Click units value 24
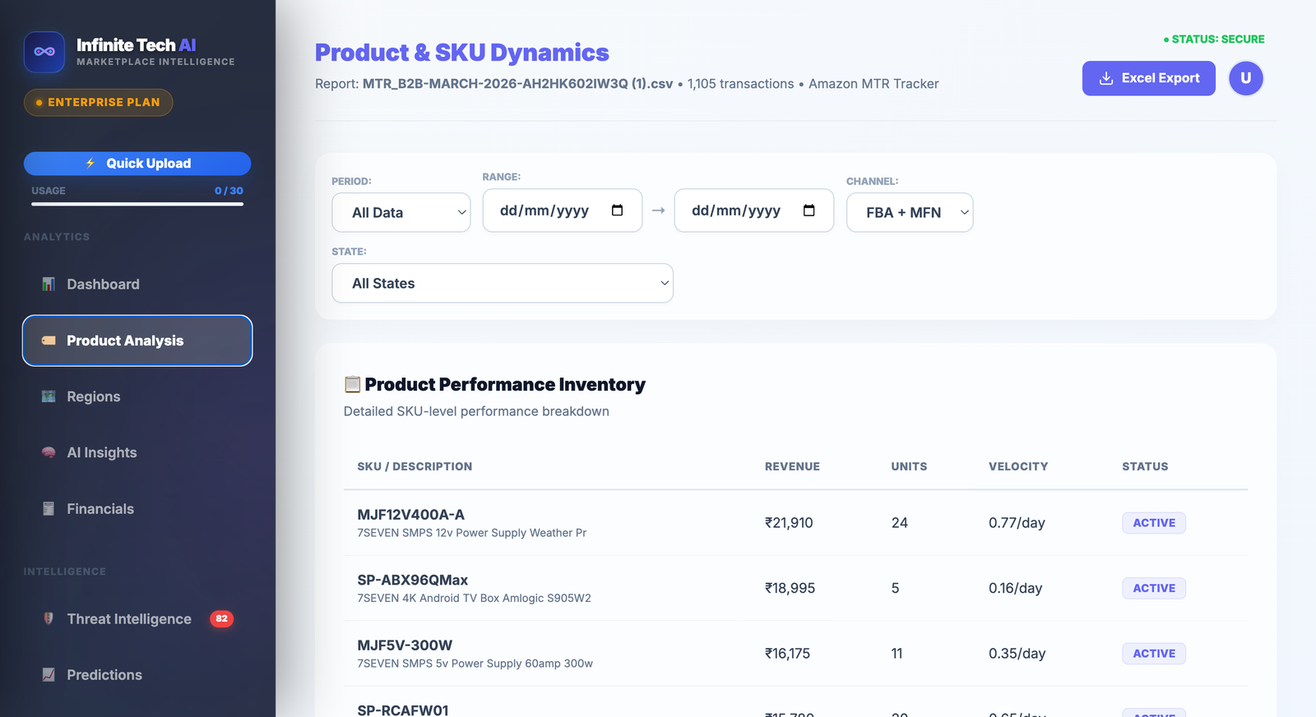This screenshot has width=1316, height=717. (900, 523)
